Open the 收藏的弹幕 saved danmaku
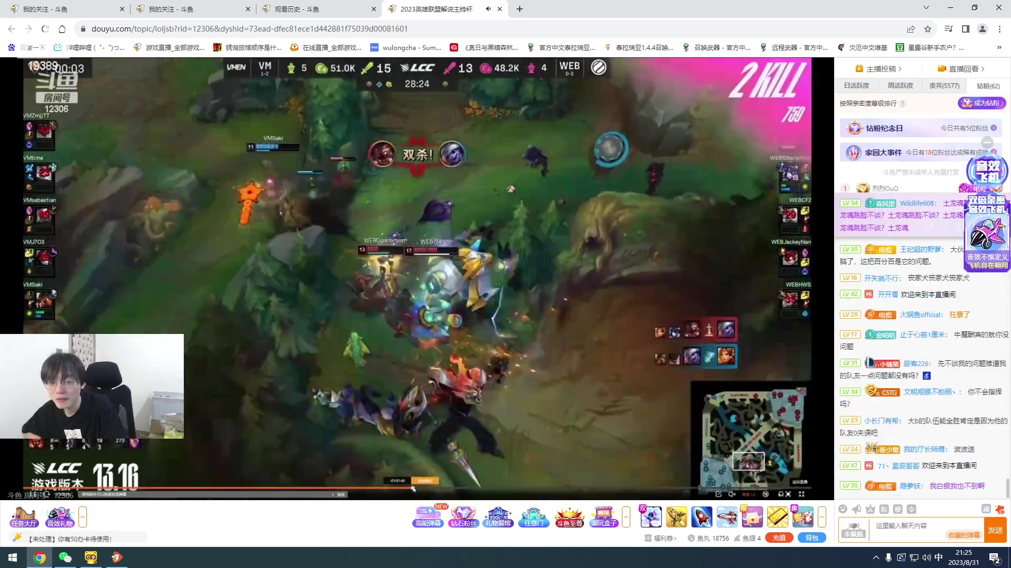The image size is (1011, 568). tap(964, 535)
